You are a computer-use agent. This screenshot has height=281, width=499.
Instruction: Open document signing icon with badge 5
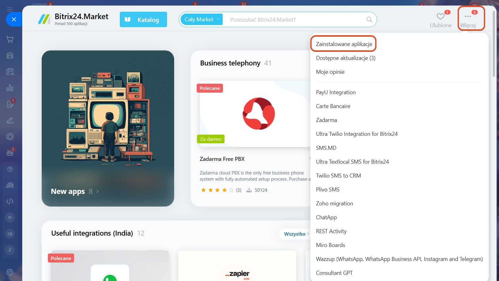(10, 104)
